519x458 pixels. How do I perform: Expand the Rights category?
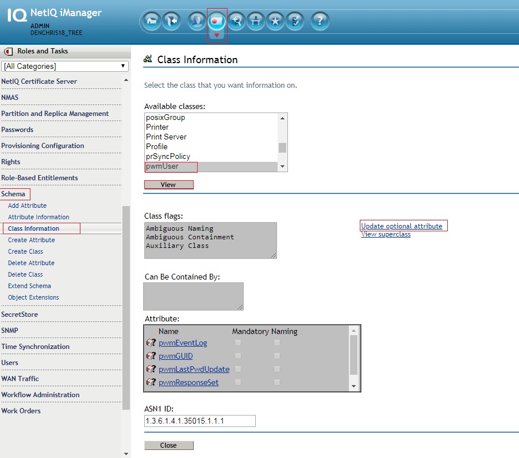10,162
